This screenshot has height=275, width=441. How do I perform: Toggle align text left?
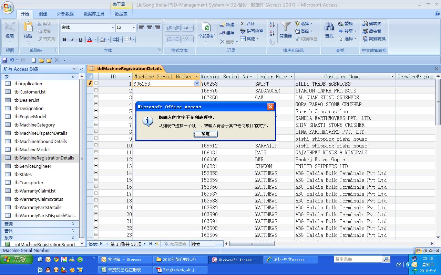click(141, 27)
